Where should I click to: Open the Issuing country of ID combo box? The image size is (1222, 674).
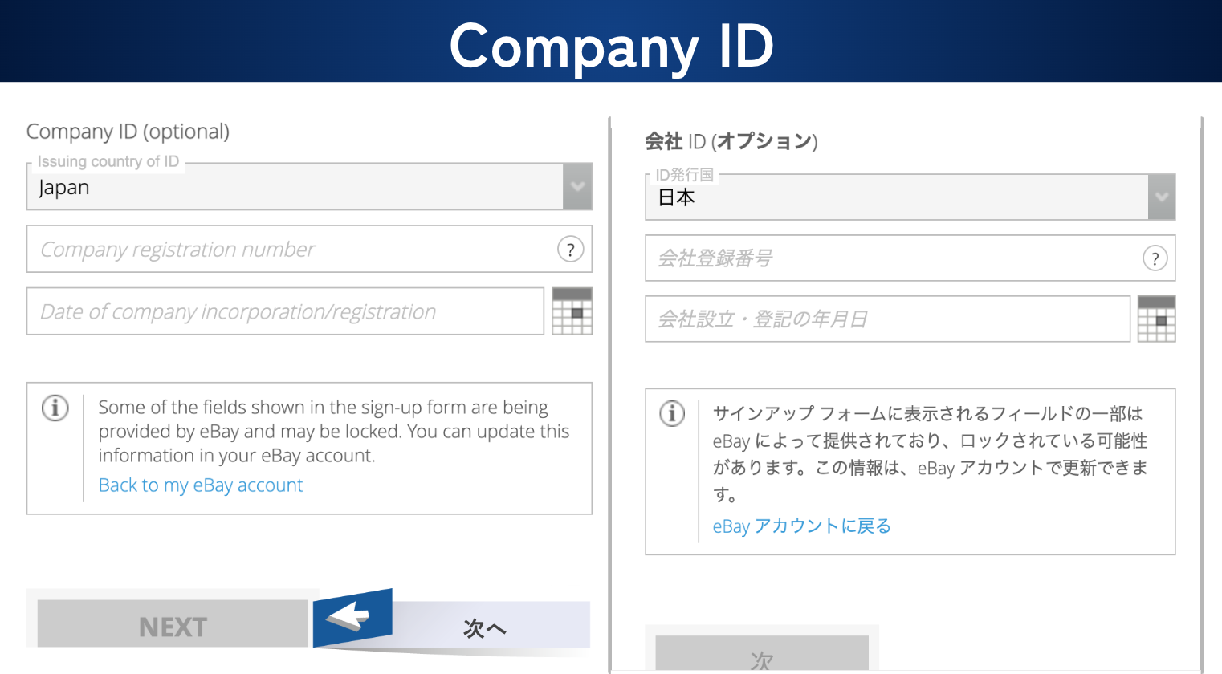309,186
